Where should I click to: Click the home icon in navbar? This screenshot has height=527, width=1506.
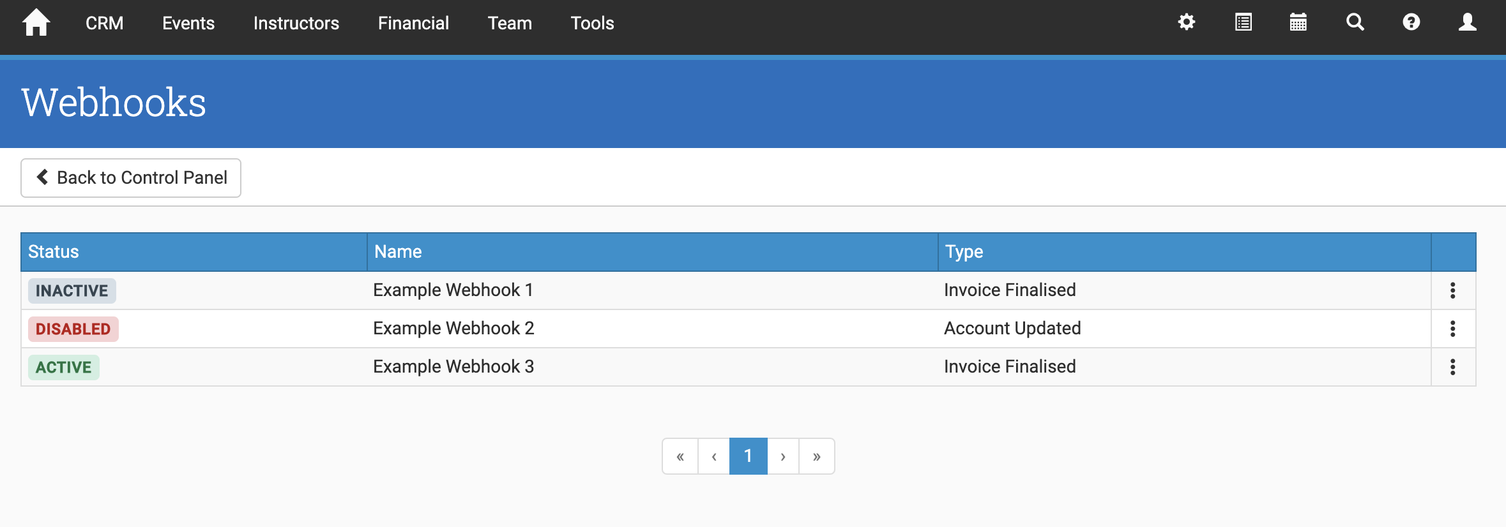point(36,23)
